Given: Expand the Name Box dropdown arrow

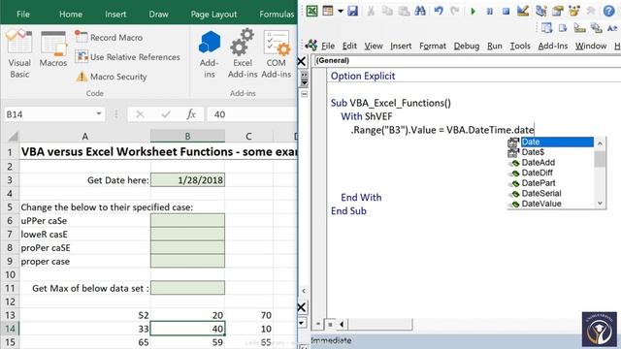Looking at the screenshot, I should tap(99, 114).
